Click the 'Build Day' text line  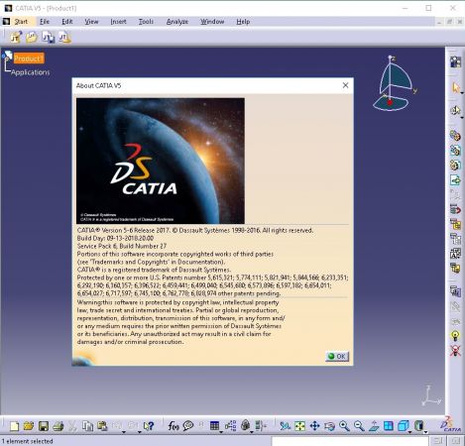coord(115,238)
